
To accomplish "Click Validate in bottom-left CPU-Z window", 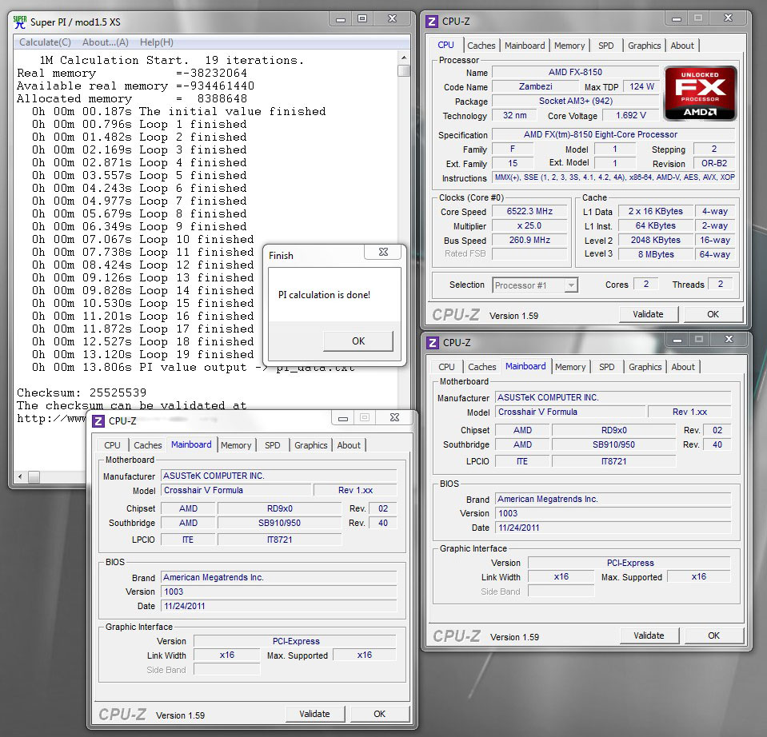I will tap(314, 714).
